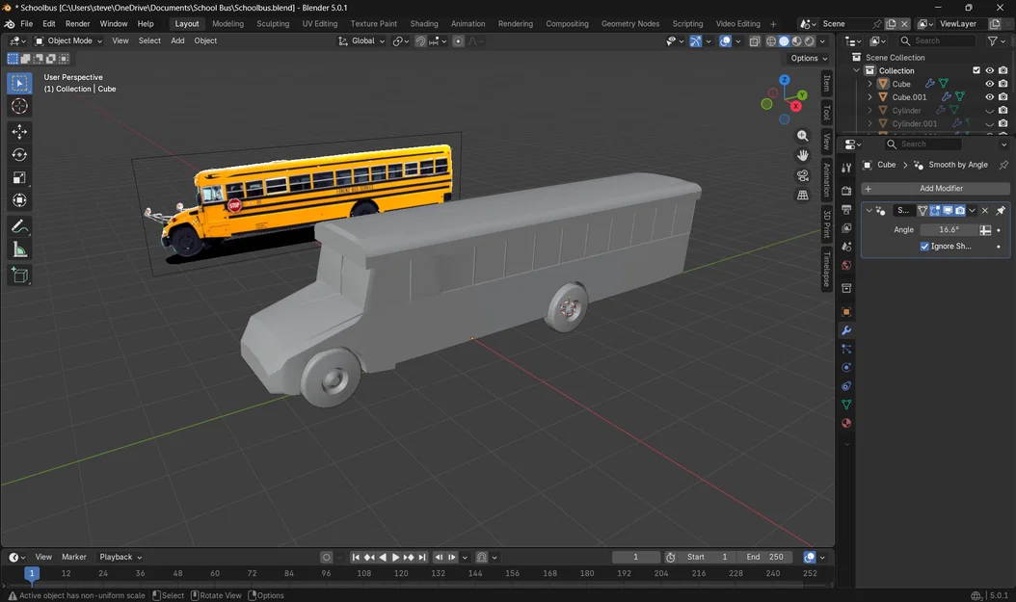Screen dimensions: 1016x602
Task: Open the Particles properties tab icon
Action: click(x=846, y=349)
